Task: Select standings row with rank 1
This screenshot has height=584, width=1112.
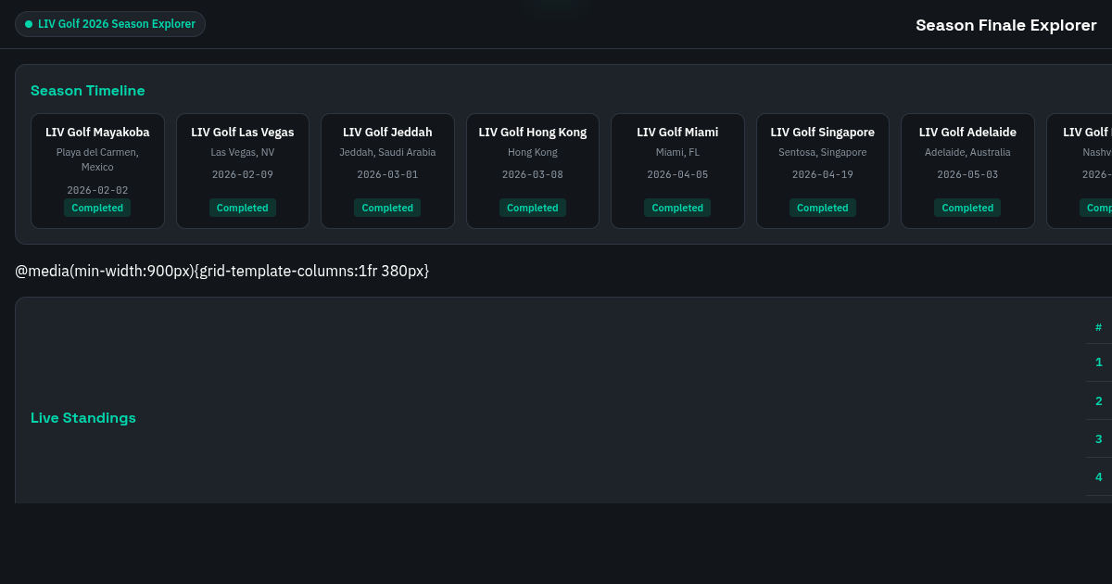Action: click(1099, 362)
